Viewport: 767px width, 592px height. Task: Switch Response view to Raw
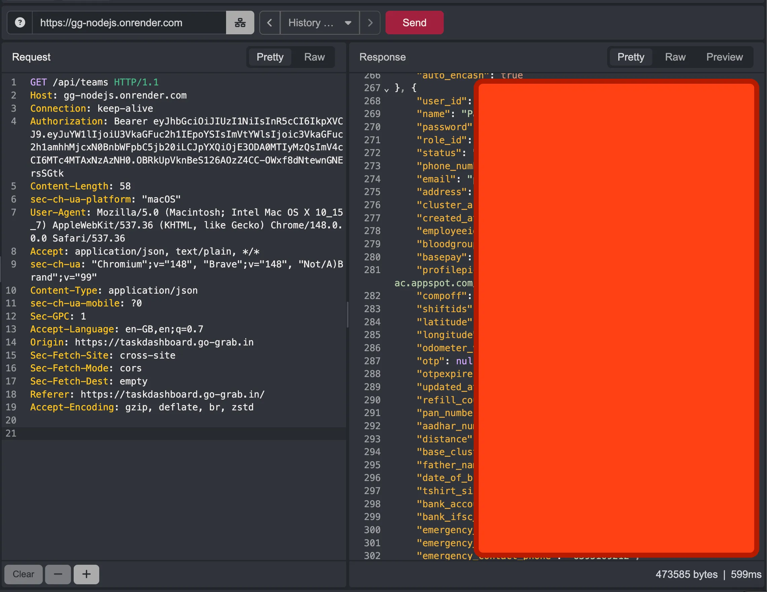[675, 57]
